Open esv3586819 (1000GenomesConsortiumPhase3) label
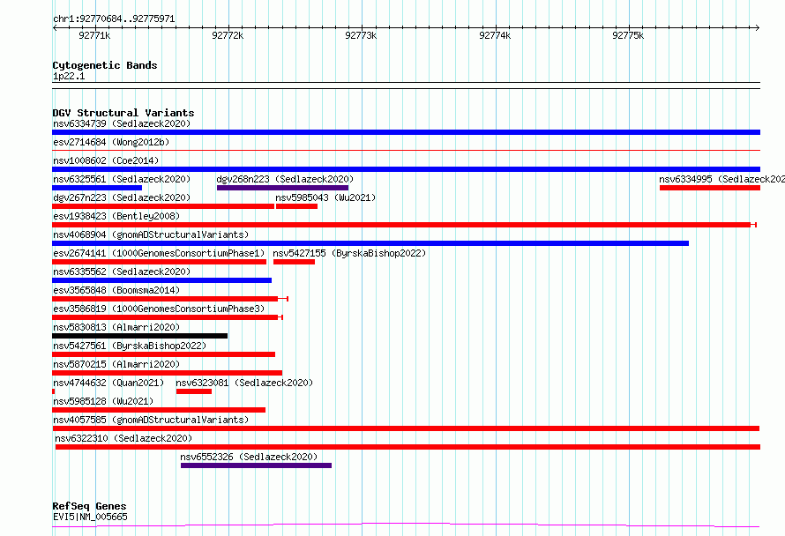The width and height of the screenshot is (785, 536). coord(159,309)
